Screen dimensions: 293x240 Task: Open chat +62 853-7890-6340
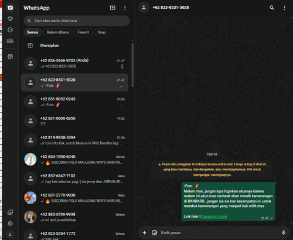tap(74, 160)
